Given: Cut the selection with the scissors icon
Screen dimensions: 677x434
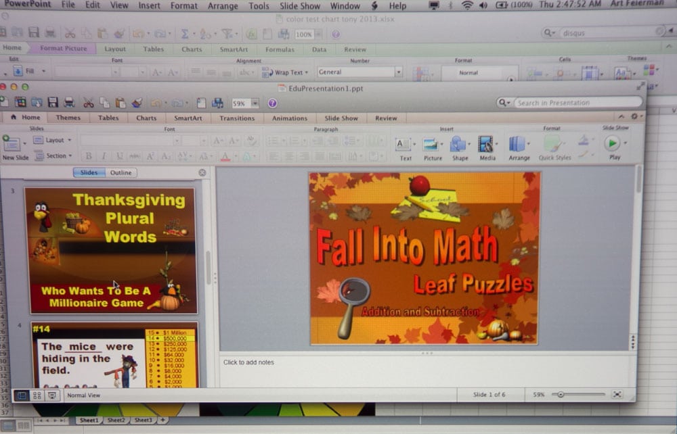Looking at the screenshot, I should (88, 103).
